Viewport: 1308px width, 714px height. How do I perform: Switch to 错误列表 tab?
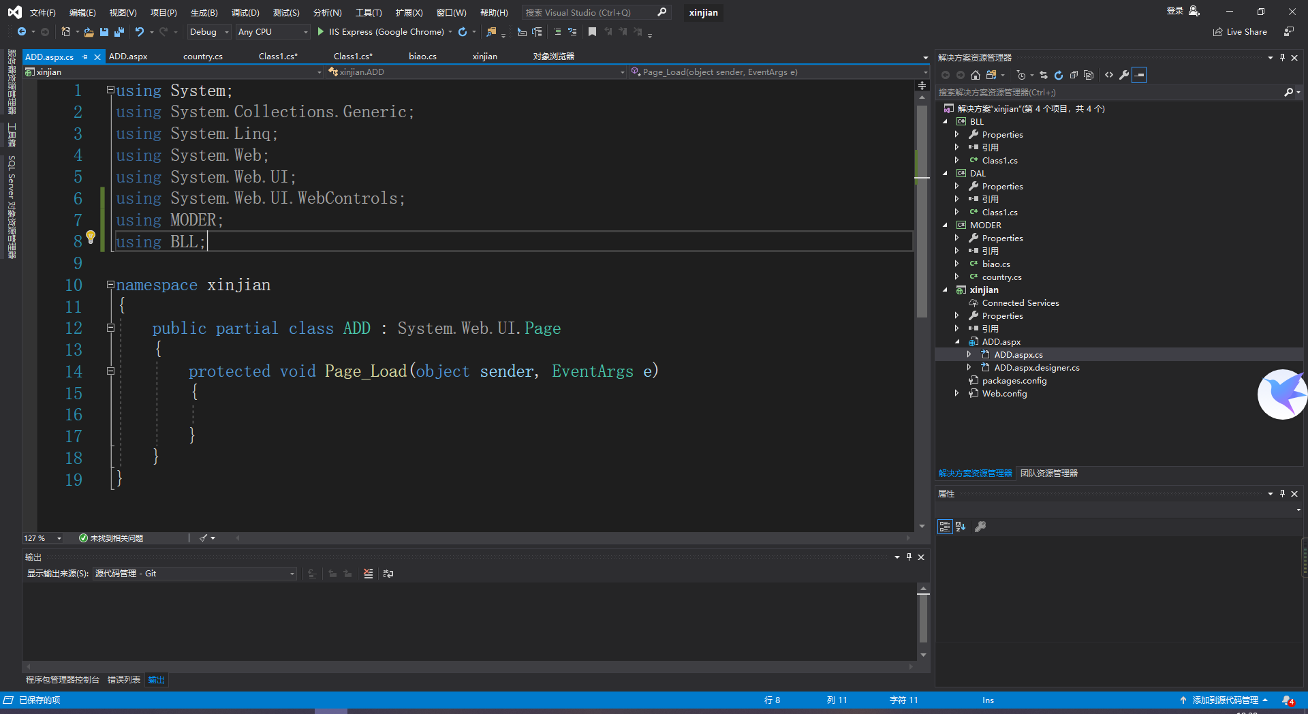point(124,680)
